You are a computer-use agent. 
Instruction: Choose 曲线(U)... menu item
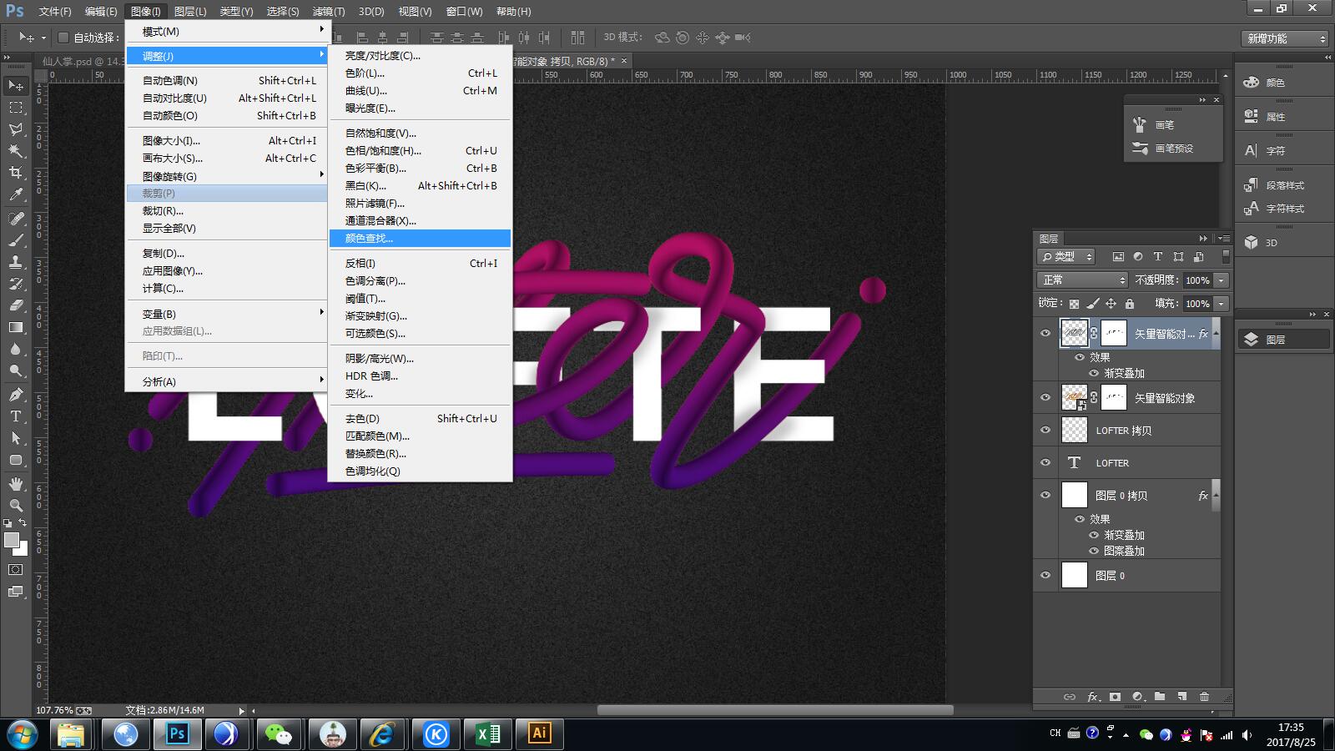(420, 90)
